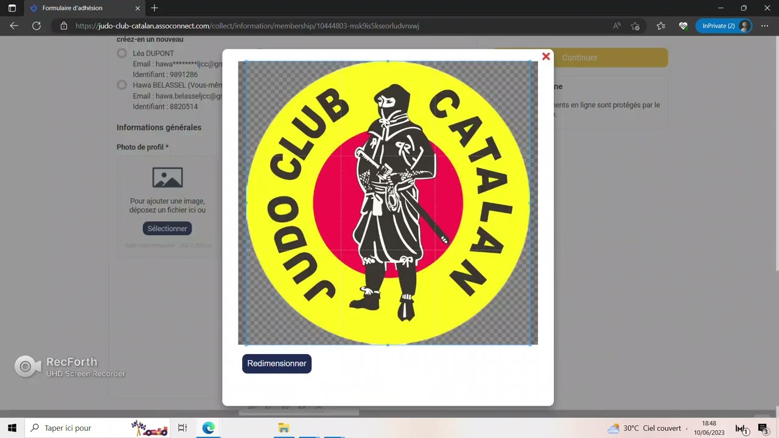Click the taskbar search box
The width and height of the screenshot is (779, 438).
(x=97, y=428)
